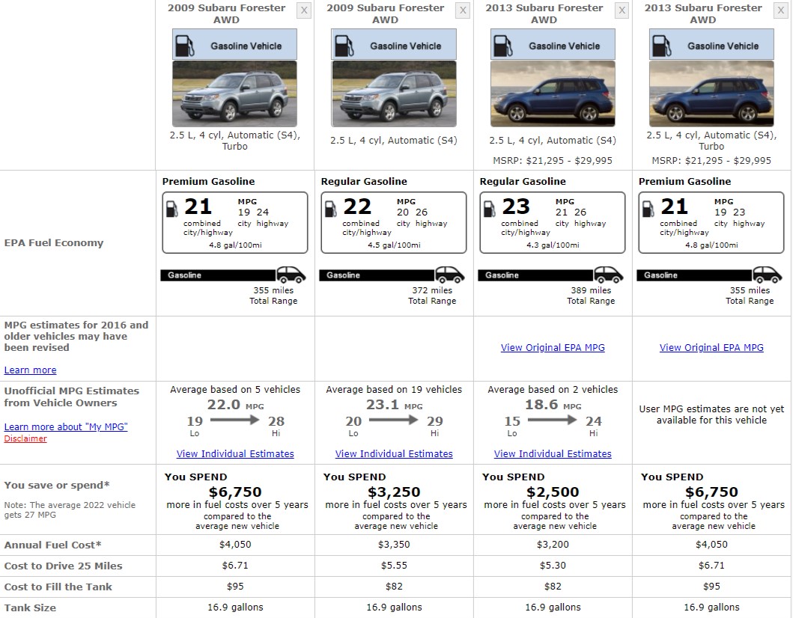The image size is (793, 618).
Task: Click the 2009 non-turbo Gasoline Vehicle banner
Action: pyautogui.click(x=394, y=44)
